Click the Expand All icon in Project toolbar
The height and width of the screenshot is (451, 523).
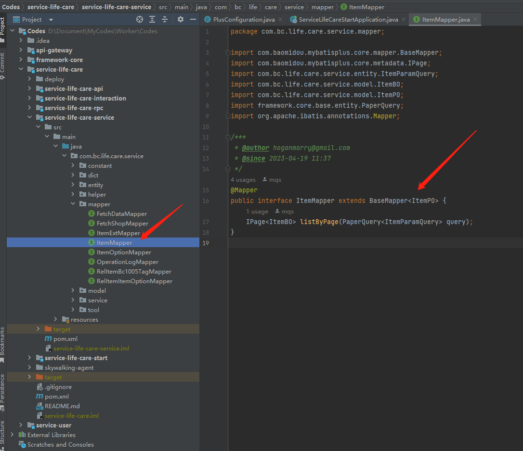coord(152,20)
